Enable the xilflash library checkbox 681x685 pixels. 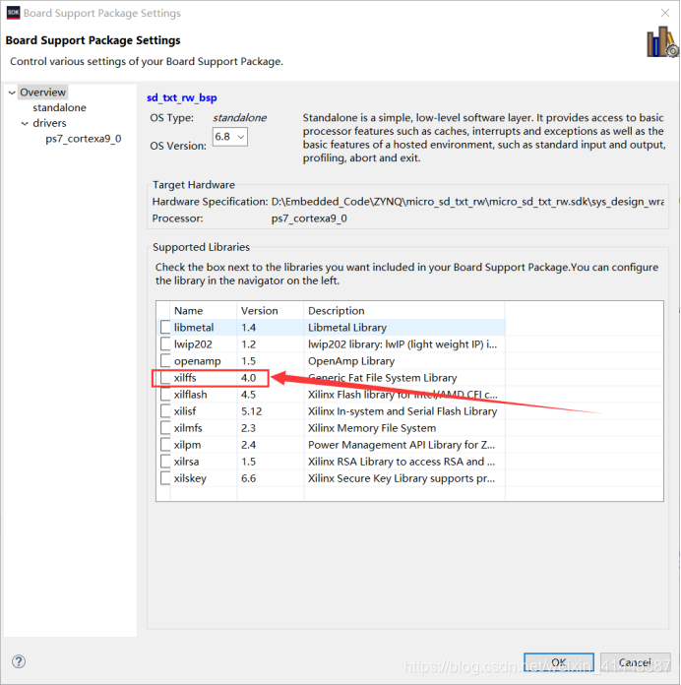tap(165, 395)
